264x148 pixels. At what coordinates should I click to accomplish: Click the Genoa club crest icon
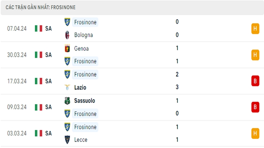coord(67,48)
